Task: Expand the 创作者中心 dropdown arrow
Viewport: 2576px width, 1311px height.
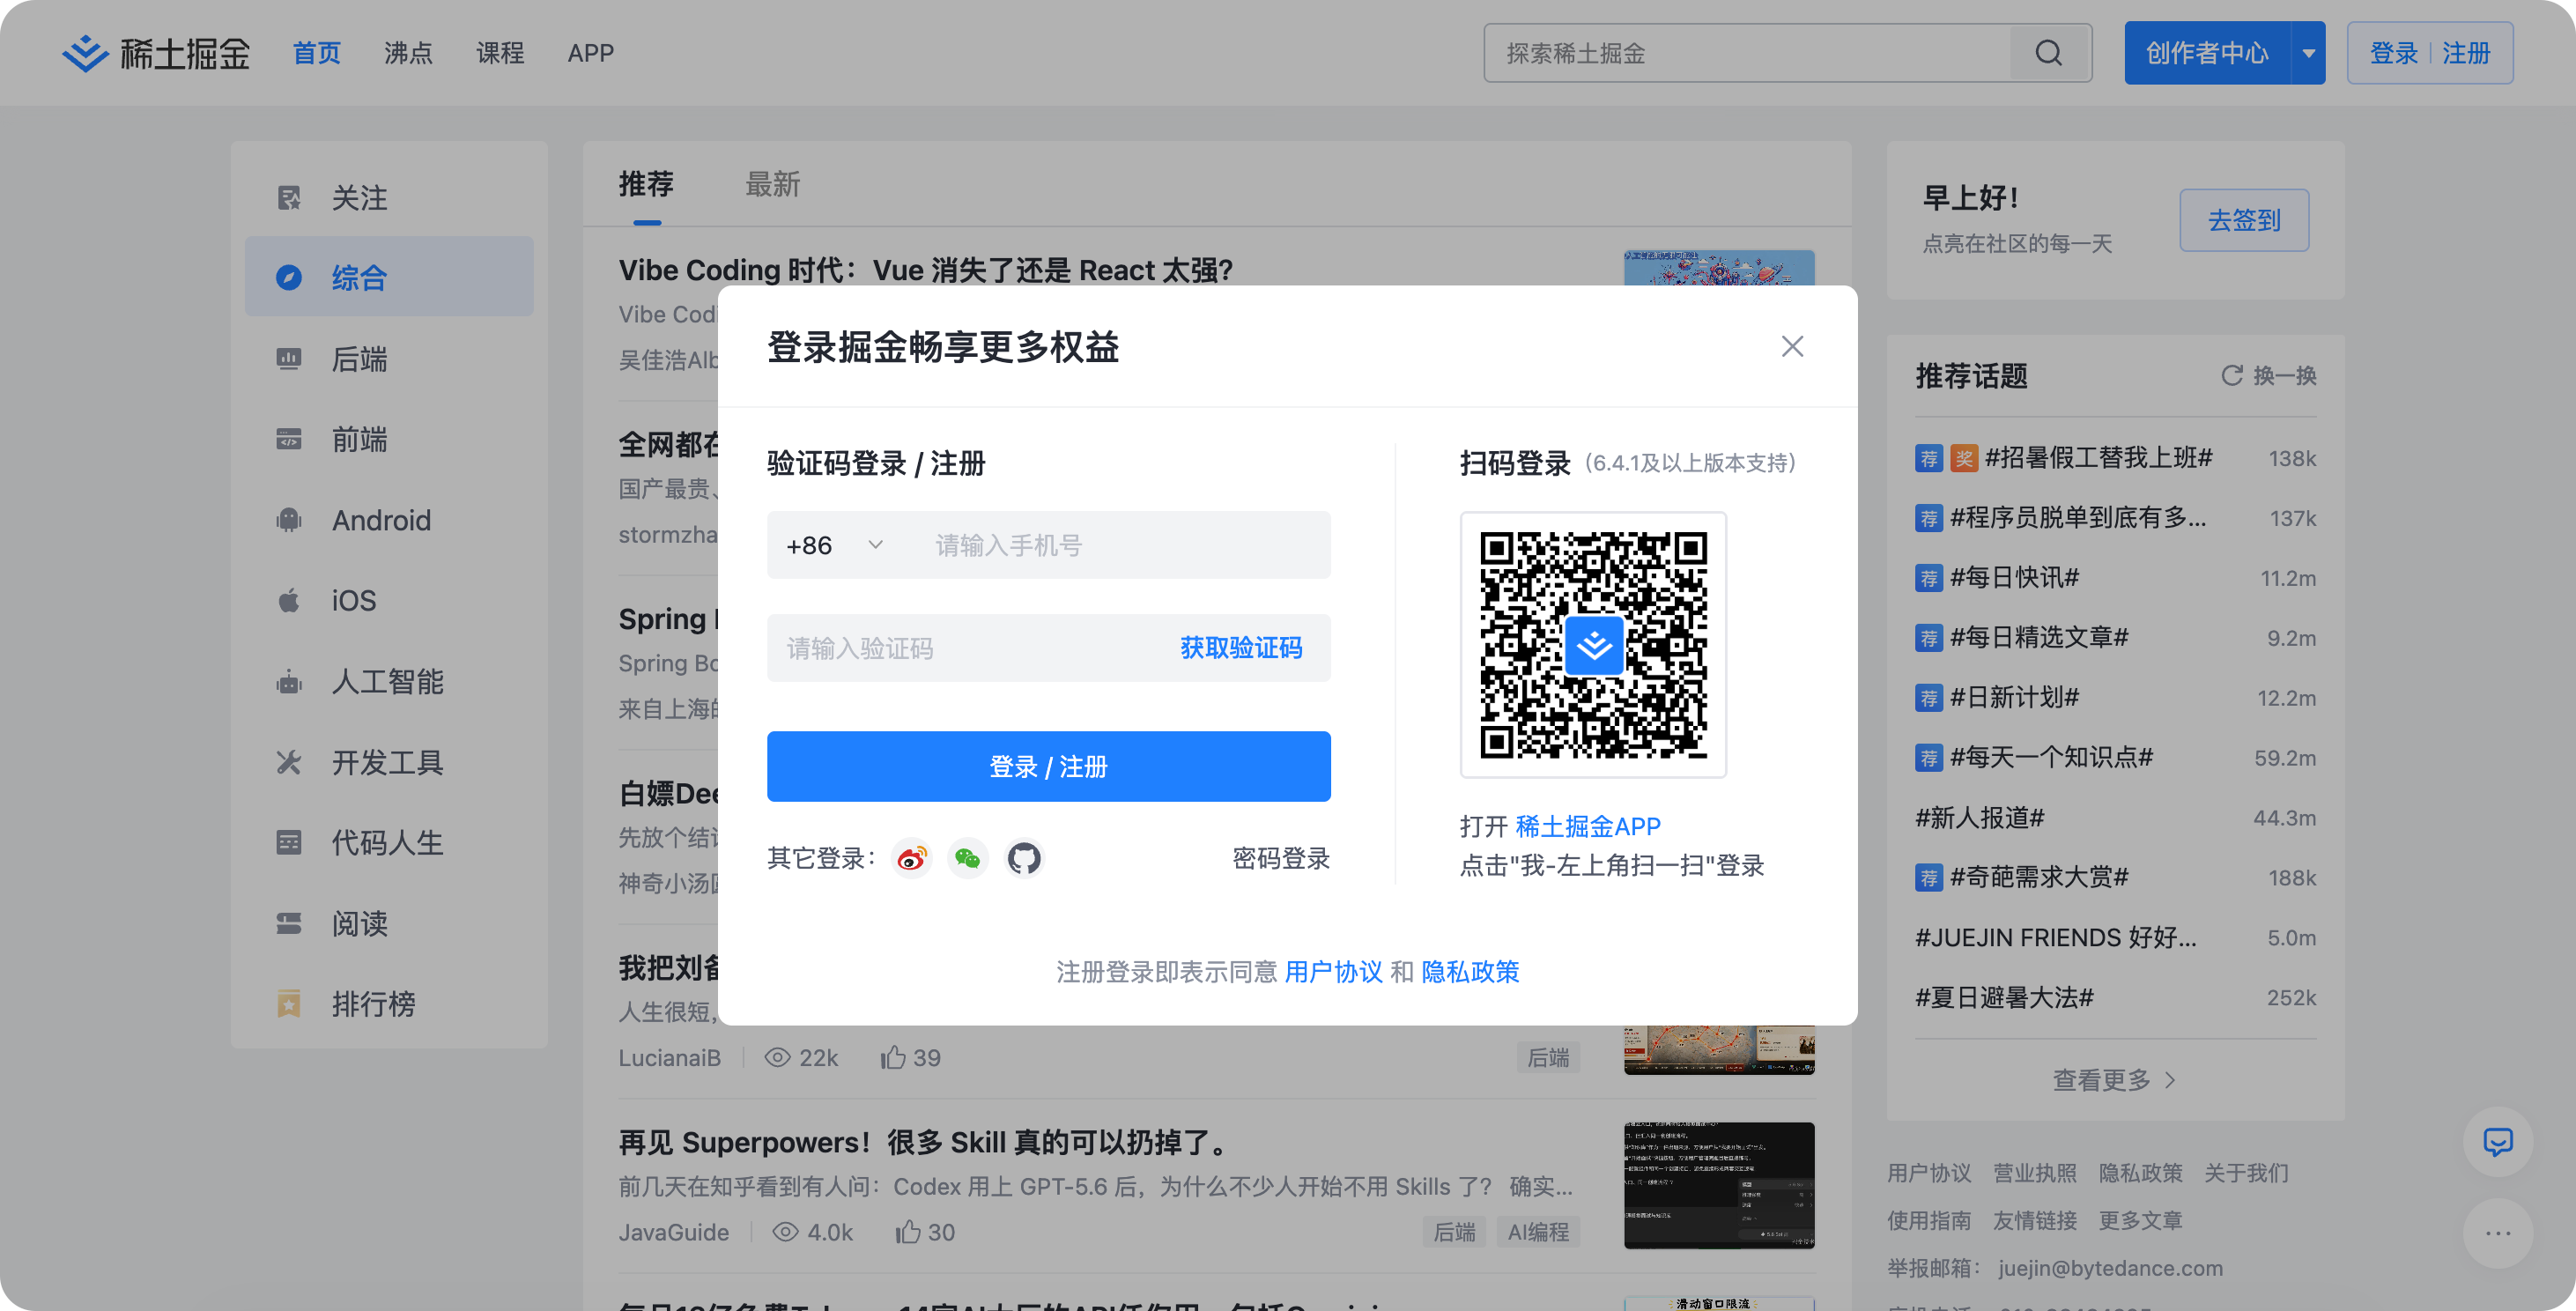Action: coord(2308,53)
